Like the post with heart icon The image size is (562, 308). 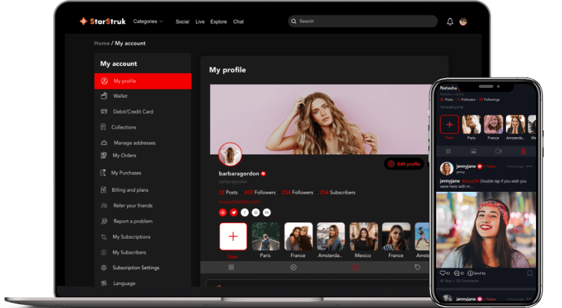point(443,273)
